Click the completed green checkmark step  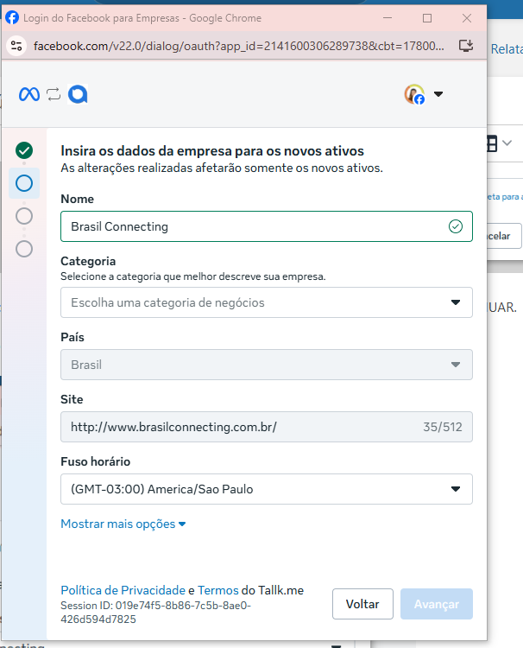click(24, 150)
